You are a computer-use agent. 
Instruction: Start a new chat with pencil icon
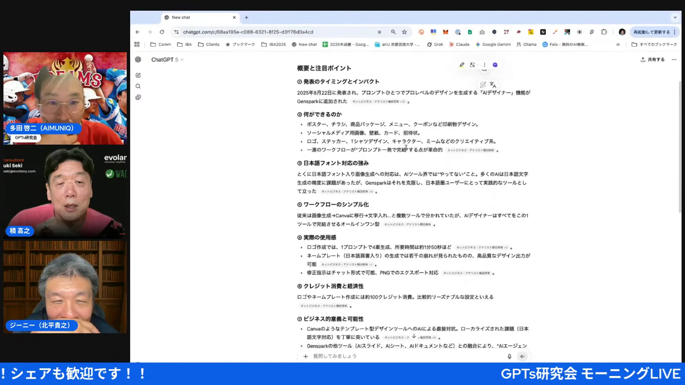(x=138, y=75)
